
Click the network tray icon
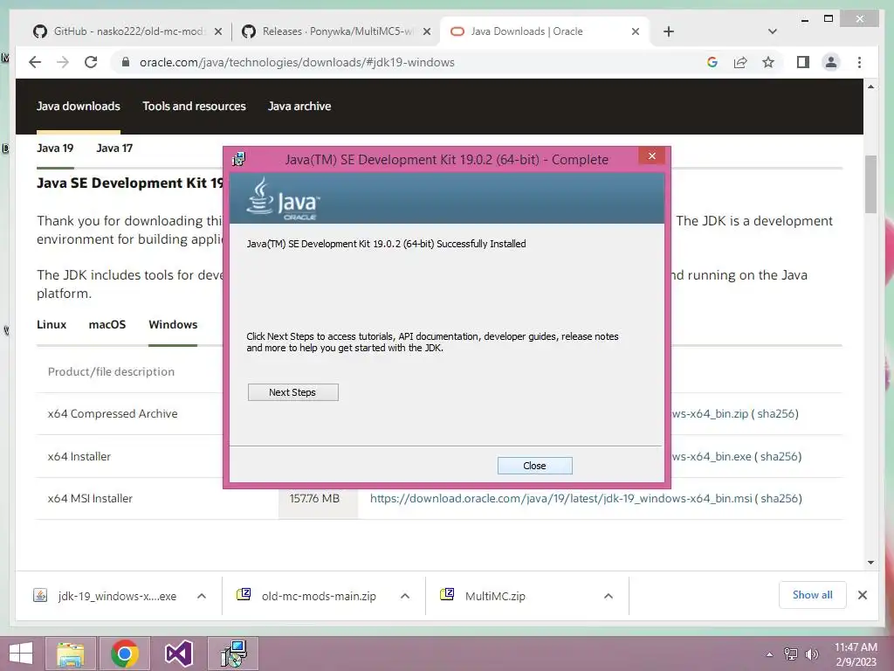point(790,654)
